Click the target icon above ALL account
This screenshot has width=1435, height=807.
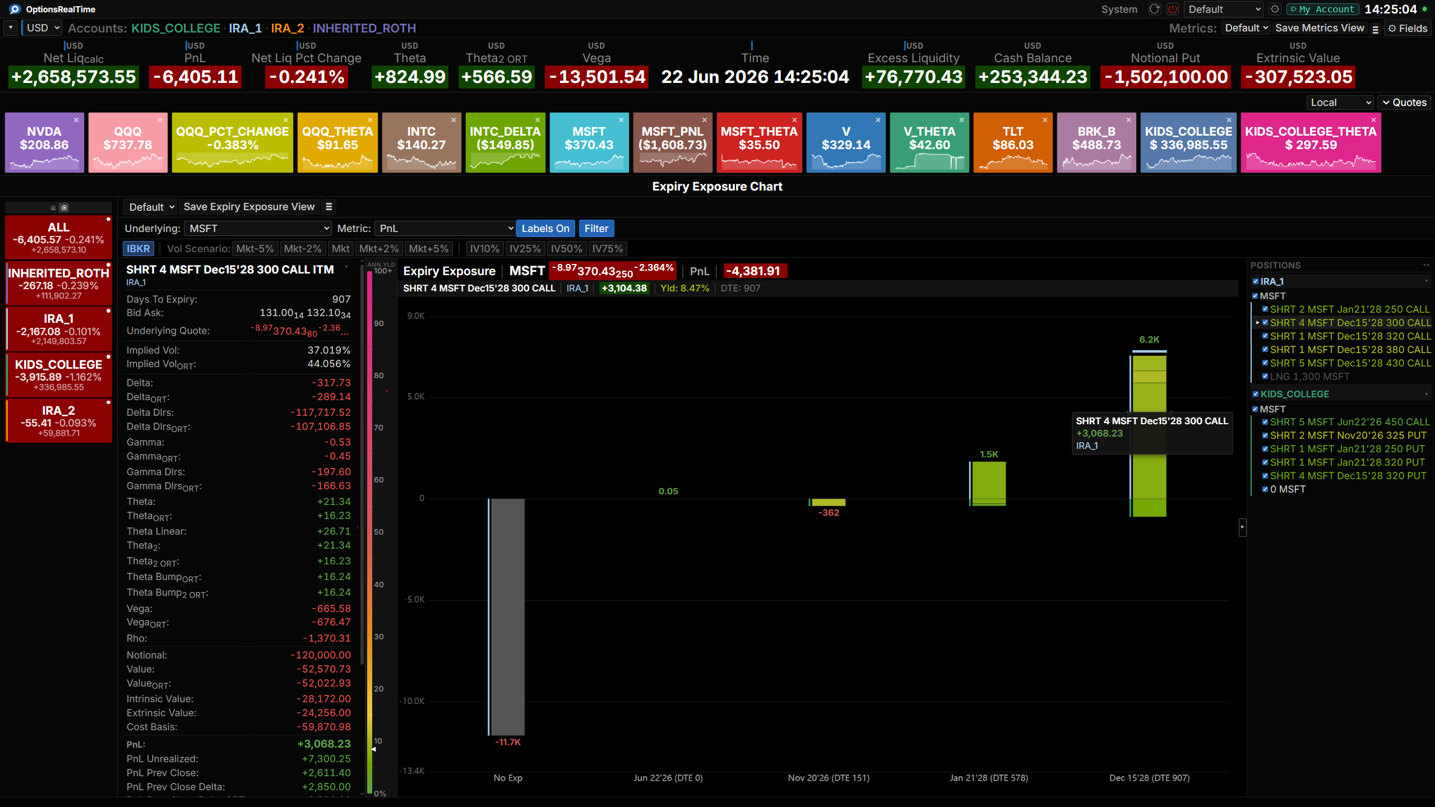pyautogui.click(x=64, y=208)
